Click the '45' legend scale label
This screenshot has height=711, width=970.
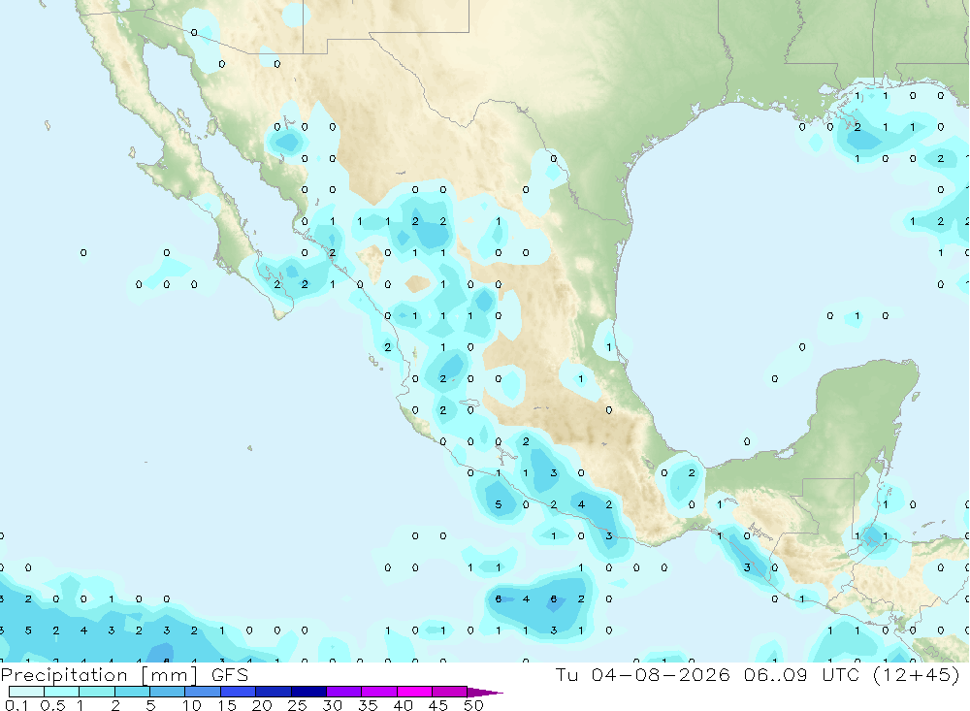coord(438,705)
